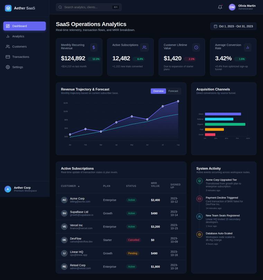Viewport: 263px width, 280px height.
Task: Sort table by Signed Up column header
Action: 175,186
